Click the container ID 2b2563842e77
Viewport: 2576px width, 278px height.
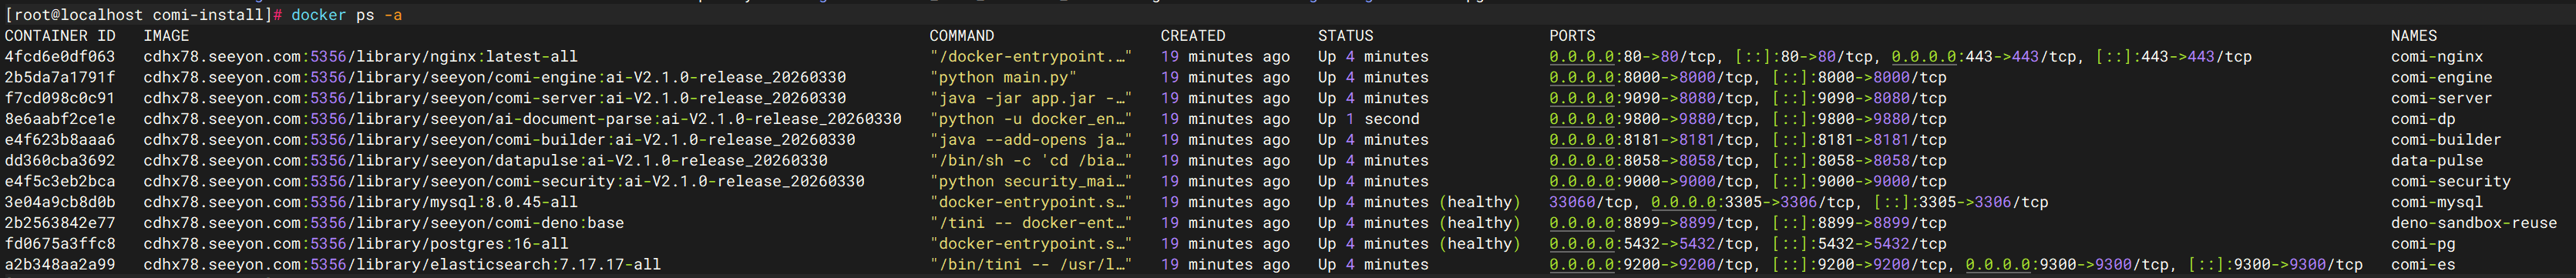click(60, 223)
